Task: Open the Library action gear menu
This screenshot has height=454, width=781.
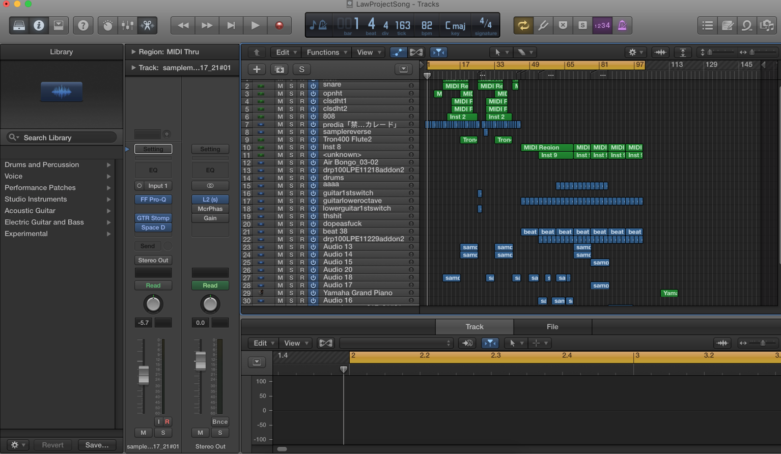Action: (18, 445)
